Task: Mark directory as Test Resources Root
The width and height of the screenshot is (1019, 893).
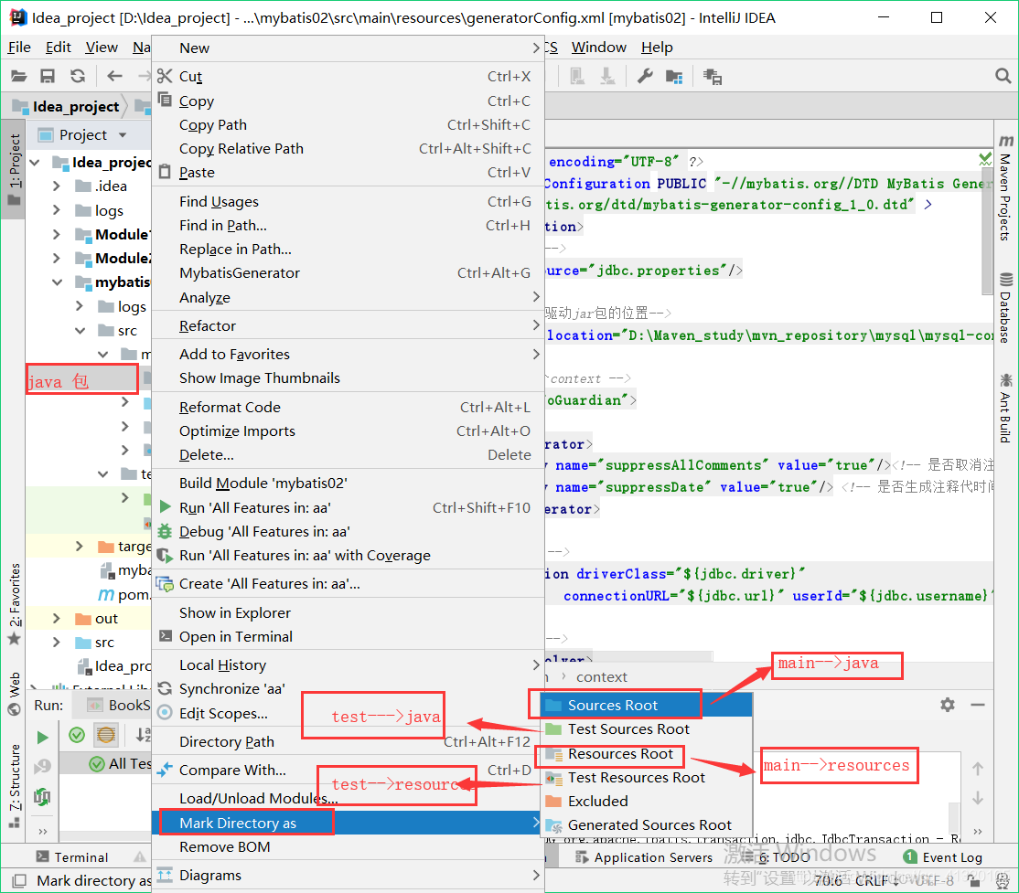Action: click(x=647, y=778)
